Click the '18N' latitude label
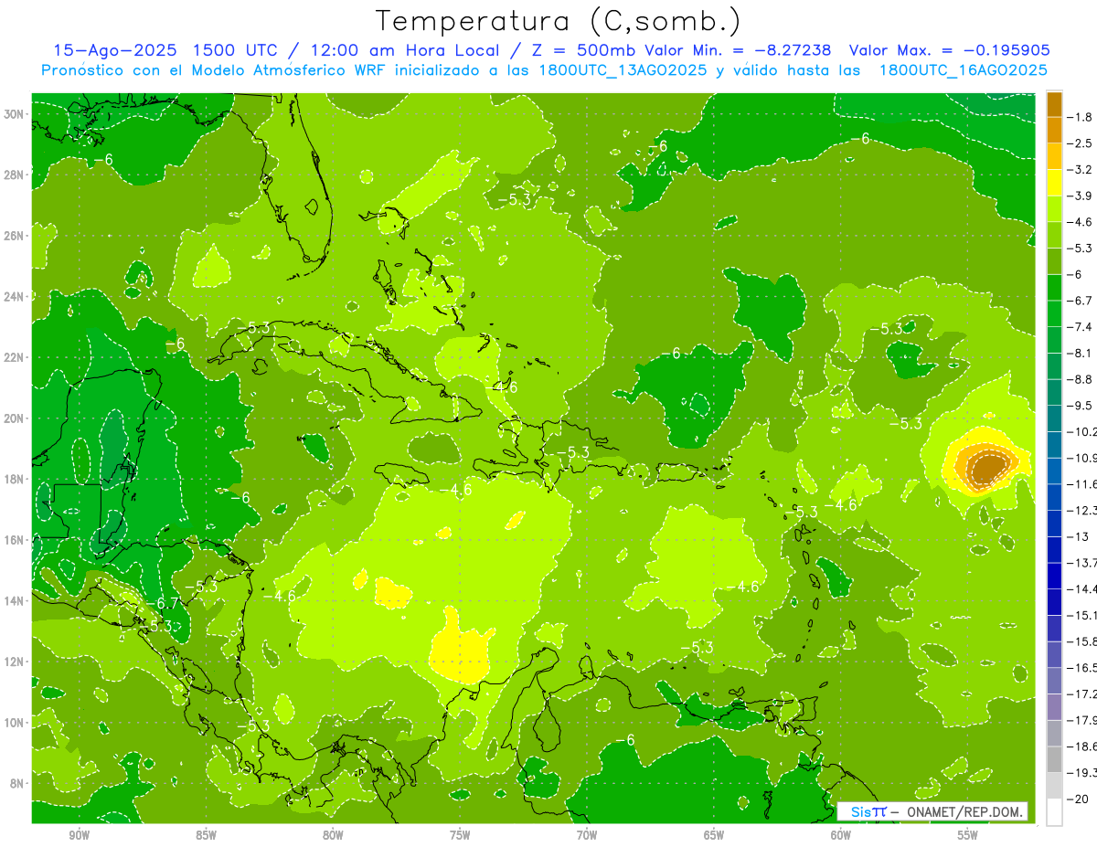1097x847 pixels. click(x=14, y=479)
